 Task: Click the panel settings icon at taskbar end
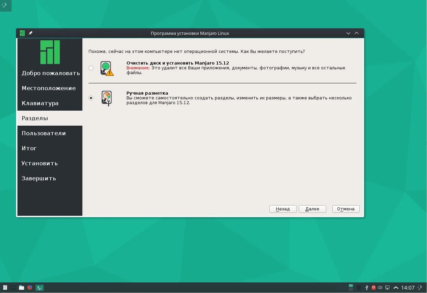click(420, 288)
